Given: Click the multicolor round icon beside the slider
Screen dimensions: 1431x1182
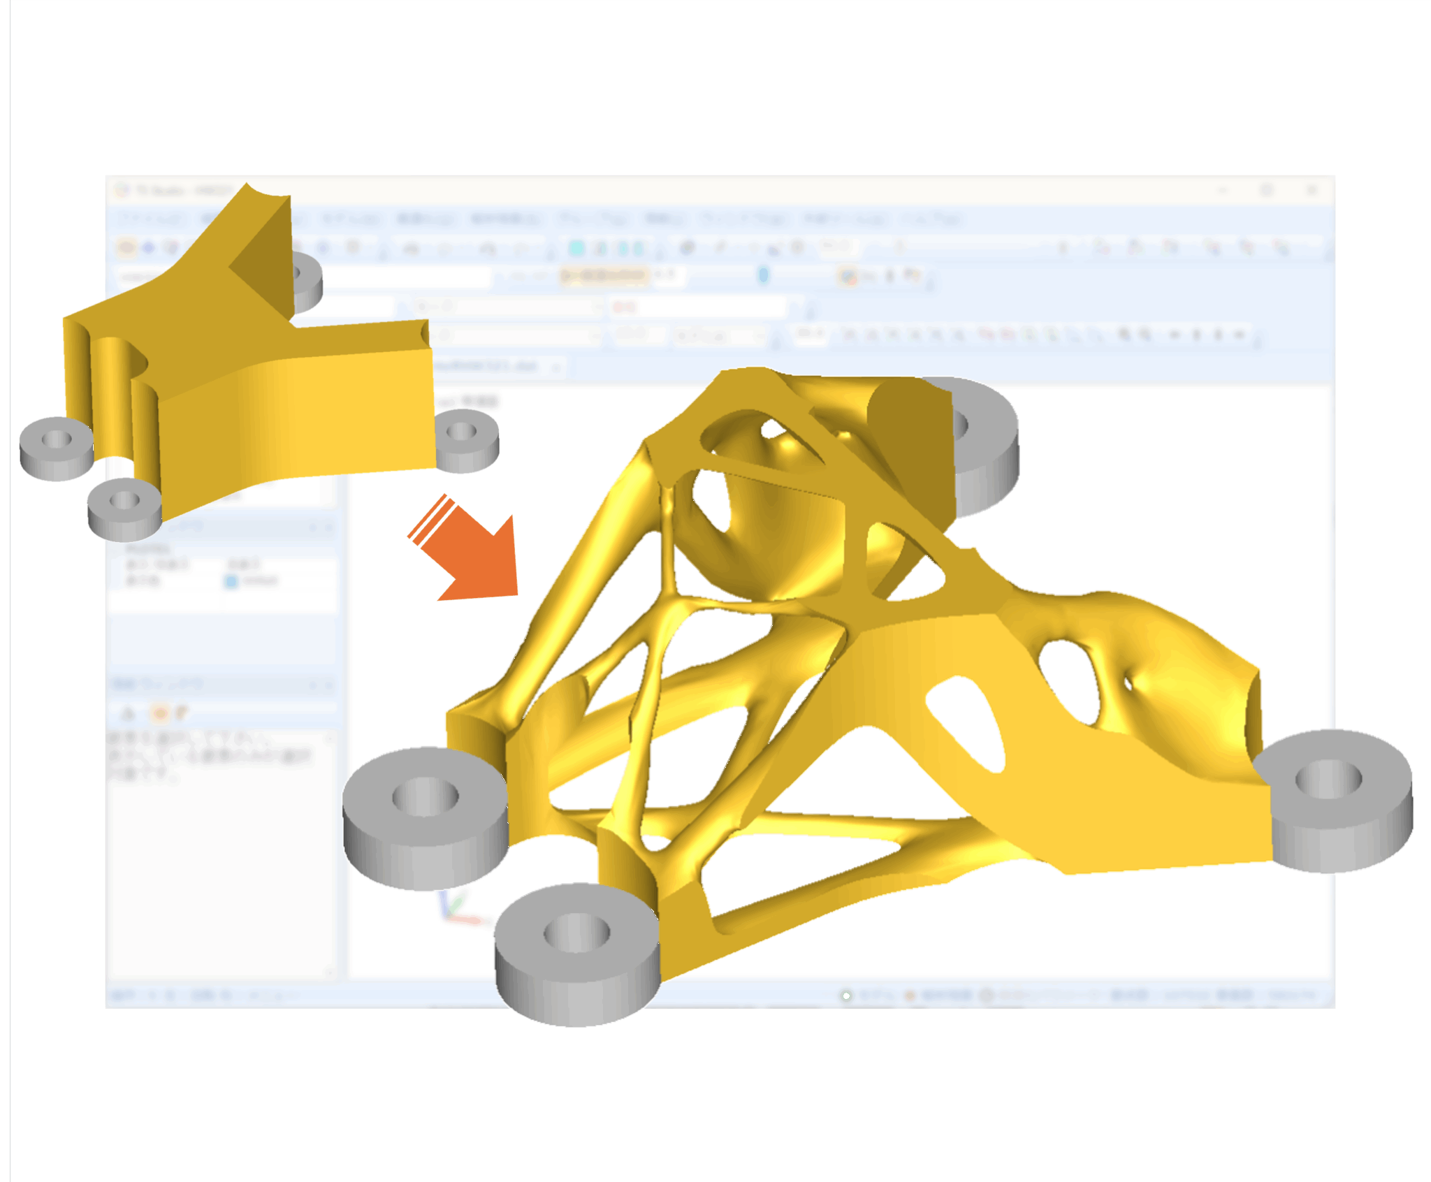Looking at the screenshot, I should [848, 277].
